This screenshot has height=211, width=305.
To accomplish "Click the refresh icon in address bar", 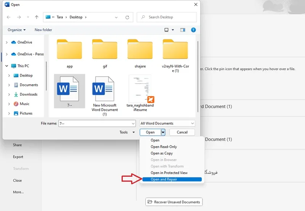I will tap(127, 17).
